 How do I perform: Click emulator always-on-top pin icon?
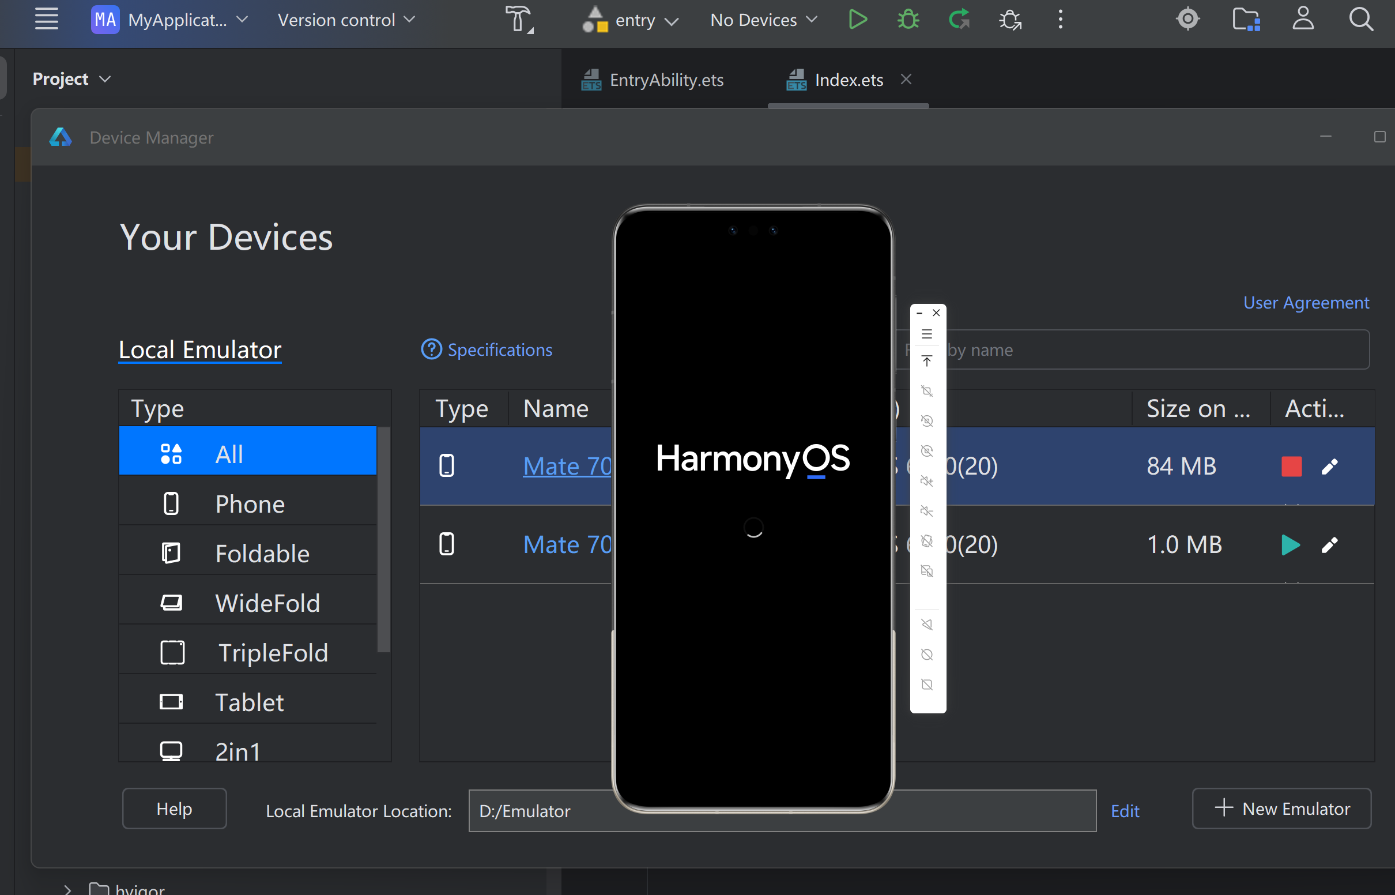[927, 362]
